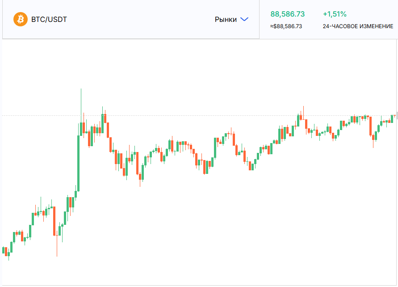Click the 24-ЧАСОВОЕ ИЗМЕНЕНИЕ label
Image resolution: width=398 pixels, height=287 pixels.
tap(358, 26)
